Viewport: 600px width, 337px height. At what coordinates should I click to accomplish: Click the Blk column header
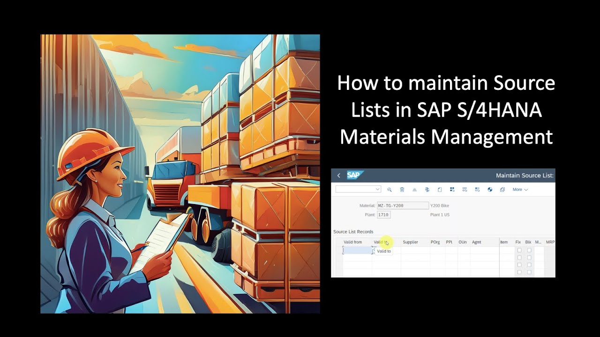click(528, 242)
